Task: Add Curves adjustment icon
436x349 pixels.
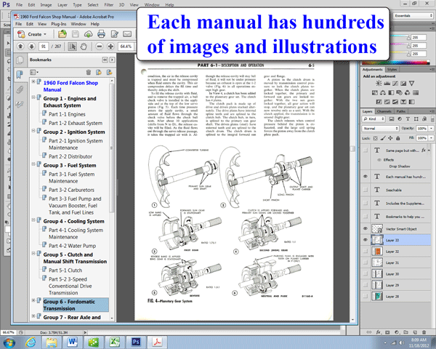Action: (395, 83)
